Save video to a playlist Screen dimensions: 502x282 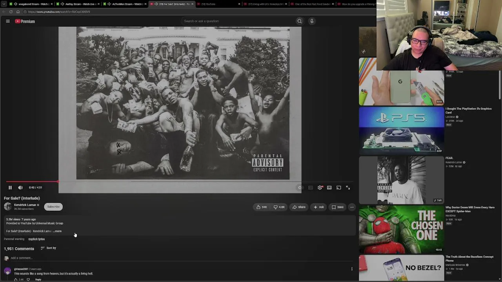coord(338,207)
